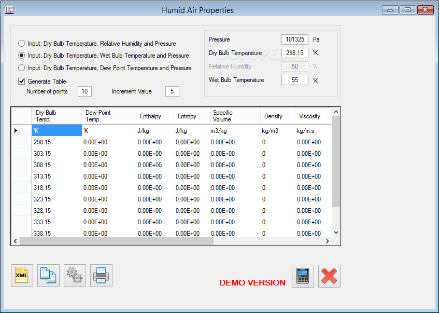Select Wet Bulb Temperature and Pressure input mode
Image resolution: width=439 pixels, height=313 pixels.
tap(103, 56)
